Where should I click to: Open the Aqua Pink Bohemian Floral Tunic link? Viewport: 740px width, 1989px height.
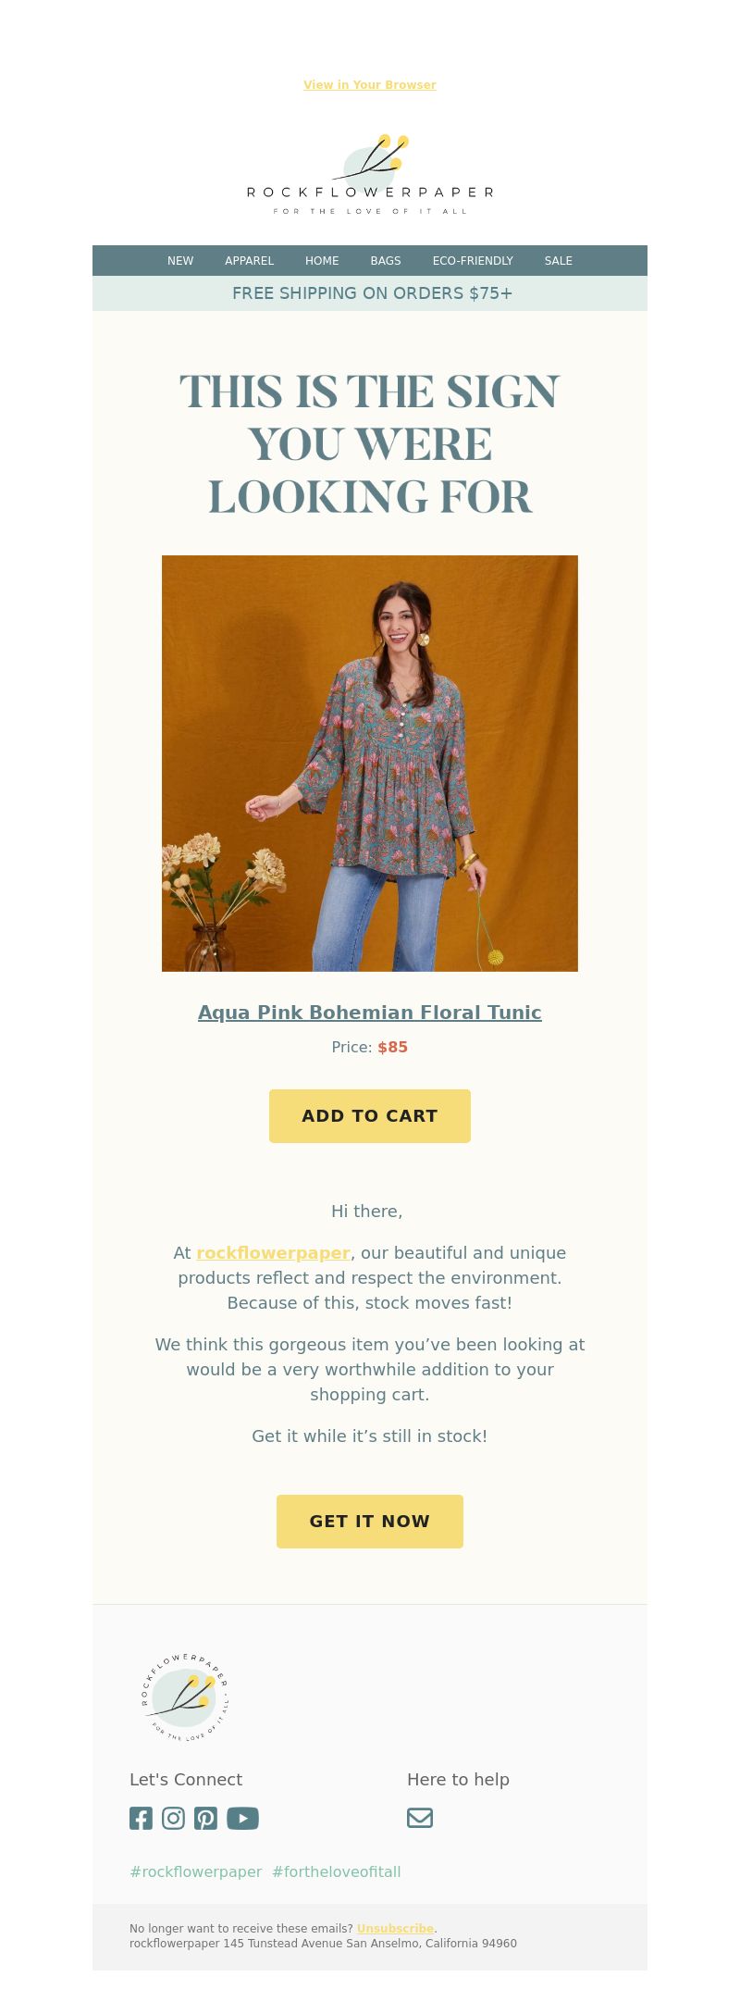[x=370, y=1013]
